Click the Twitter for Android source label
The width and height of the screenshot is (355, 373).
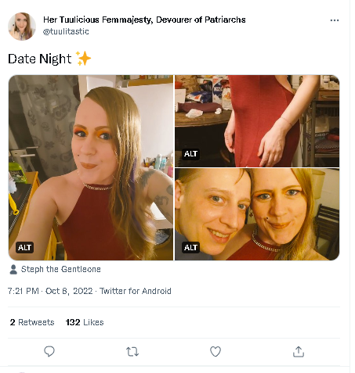136,291
